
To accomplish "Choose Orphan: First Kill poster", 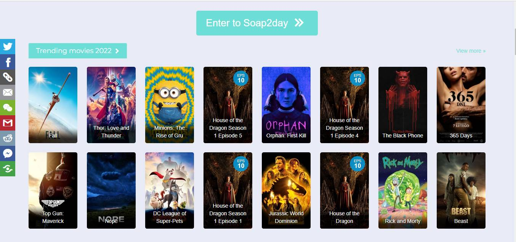I will (x=286, y=105).
